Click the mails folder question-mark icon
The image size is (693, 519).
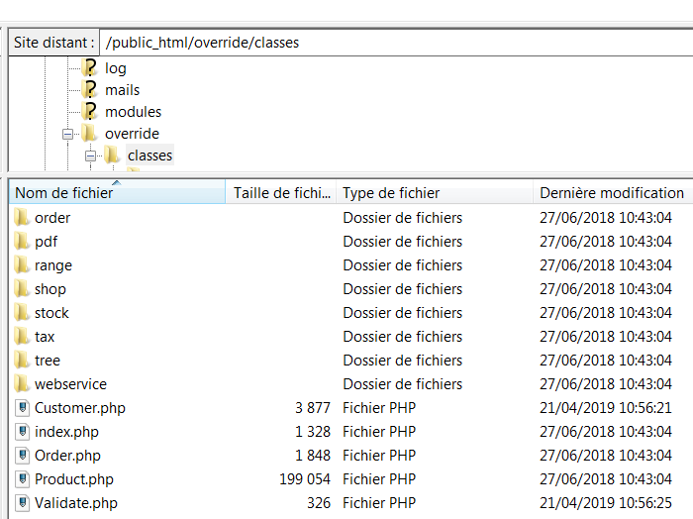[x=90, y=90]
